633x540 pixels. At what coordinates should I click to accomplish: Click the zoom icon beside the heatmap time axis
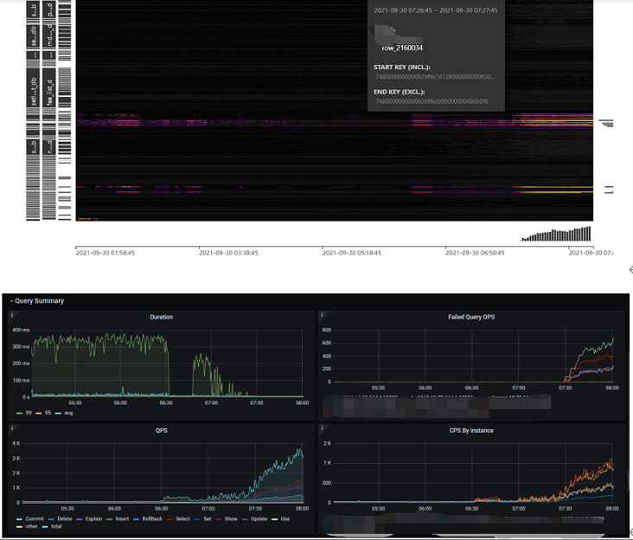(x=629, y=270)
